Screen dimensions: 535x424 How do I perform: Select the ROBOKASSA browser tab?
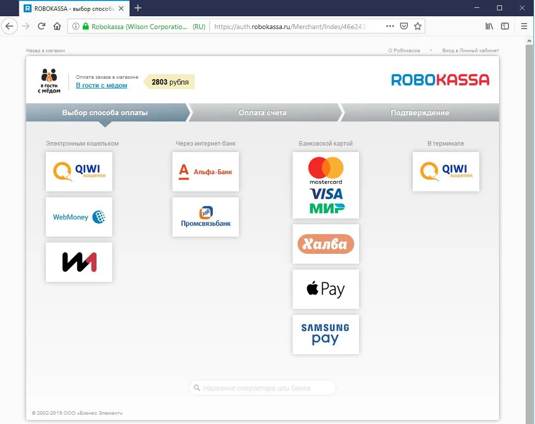click(74, 8)
